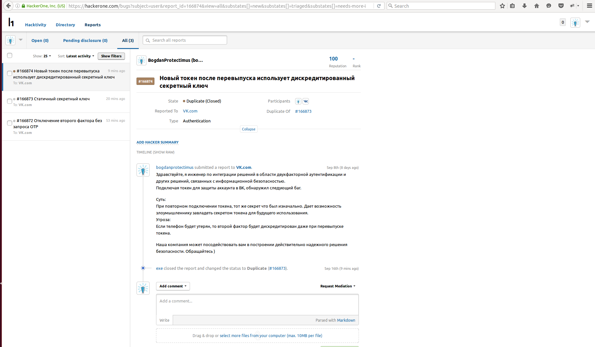The image size is (595, 347).
Task: Click the notifications counter showing 0
Action: [563, 22]
